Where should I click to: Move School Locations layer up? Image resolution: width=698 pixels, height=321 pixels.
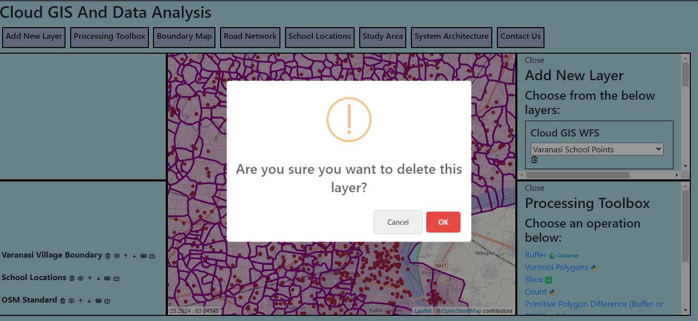click(x=90, y=279)
